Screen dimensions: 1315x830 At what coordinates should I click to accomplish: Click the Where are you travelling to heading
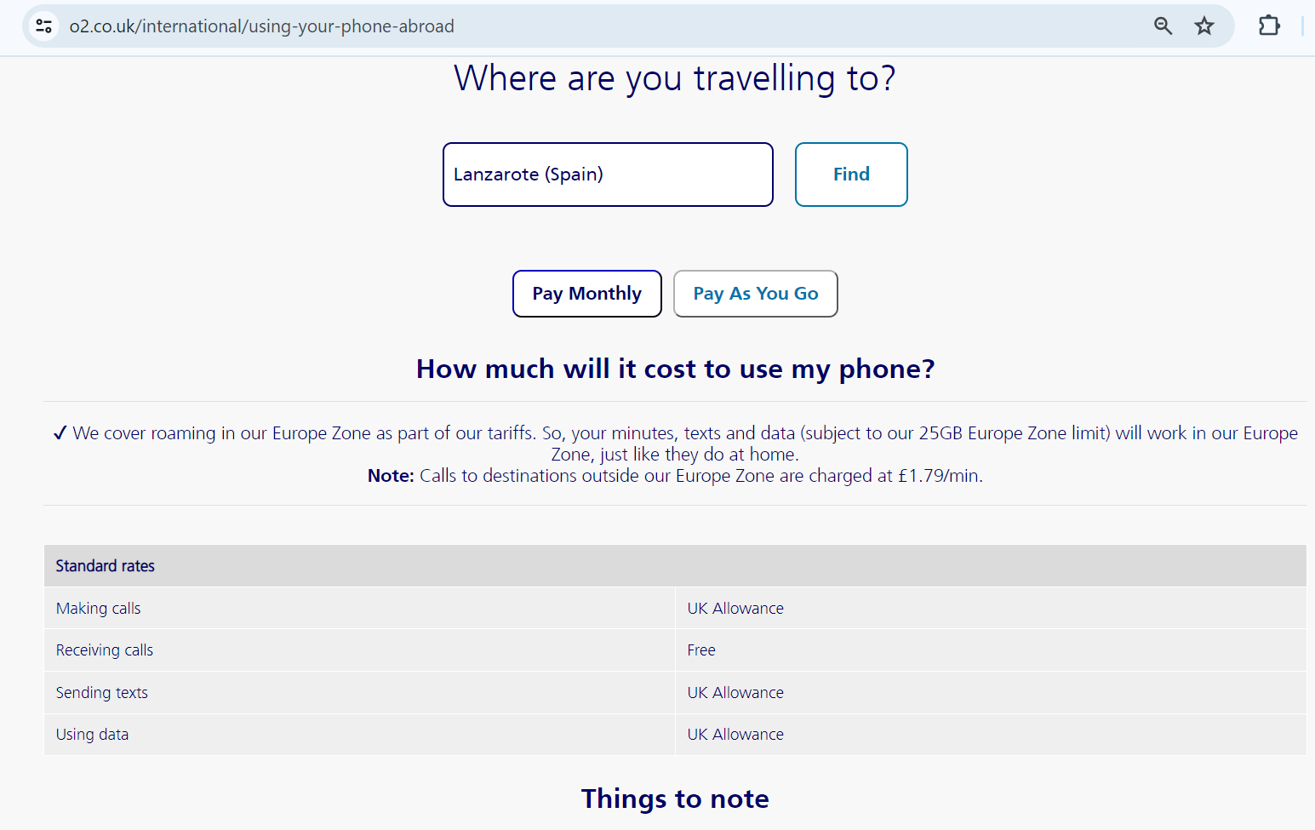pos(674,77)
